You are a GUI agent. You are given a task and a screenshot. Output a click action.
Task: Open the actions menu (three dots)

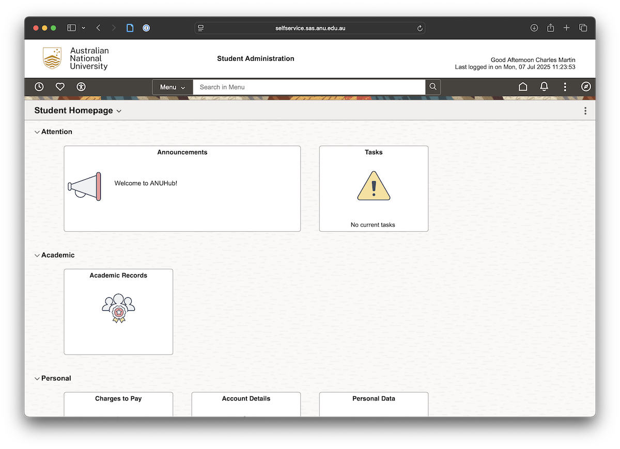pos(565,87)
